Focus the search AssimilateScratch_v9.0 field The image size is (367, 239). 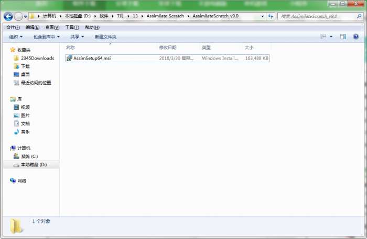[x=317, y=16]
